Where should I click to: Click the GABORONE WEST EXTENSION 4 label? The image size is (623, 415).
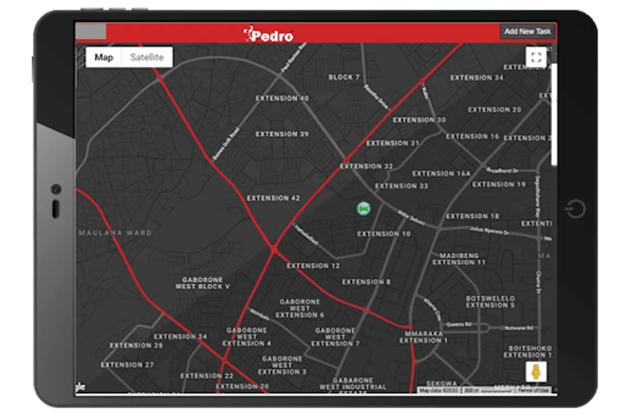coord(247,337)
